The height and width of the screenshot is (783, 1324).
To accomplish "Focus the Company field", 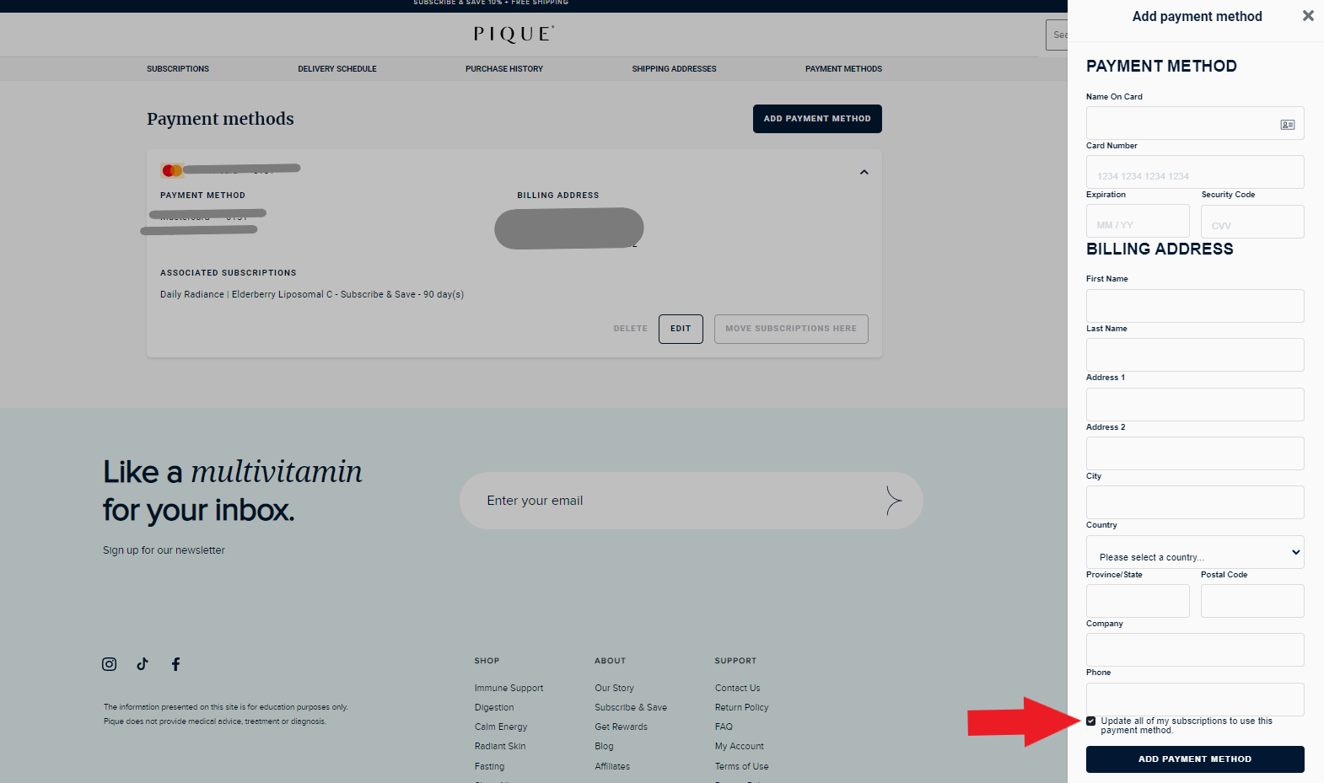I will pos(1195,650).
